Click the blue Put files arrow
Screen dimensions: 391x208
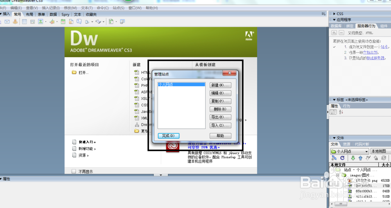pos(361,158)
